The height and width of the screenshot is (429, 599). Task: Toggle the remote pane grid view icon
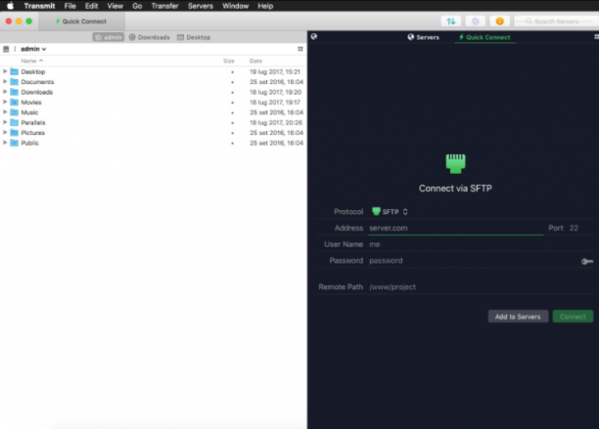click(x=596, y=36)
